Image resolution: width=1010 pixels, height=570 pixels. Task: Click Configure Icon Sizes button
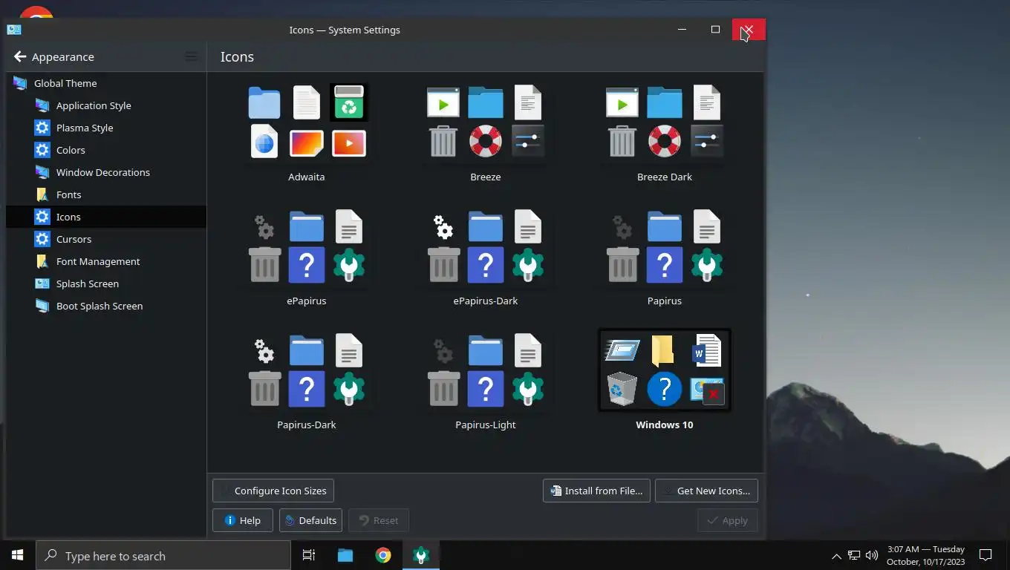click(273, 491)
